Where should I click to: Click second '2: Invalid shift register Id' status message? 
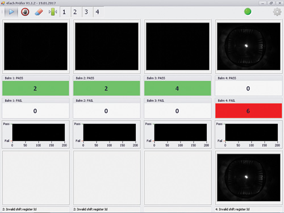[x=90, y=209]
